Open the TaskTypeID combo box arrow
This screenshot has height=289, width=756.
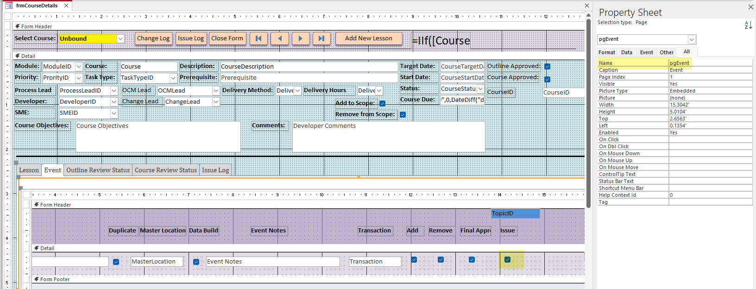[173, 78]
